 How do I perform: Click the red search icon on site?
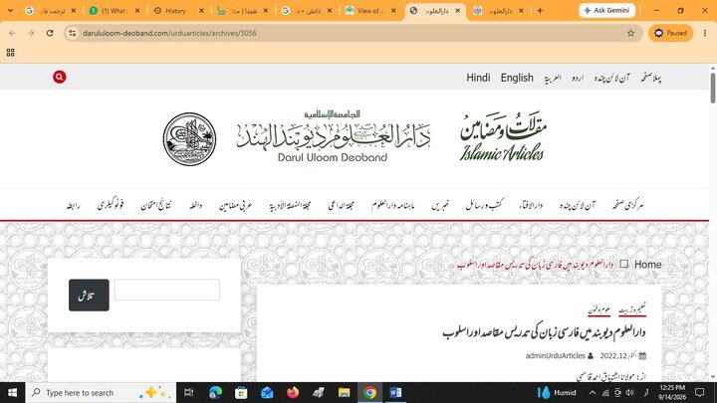point(59,77)
